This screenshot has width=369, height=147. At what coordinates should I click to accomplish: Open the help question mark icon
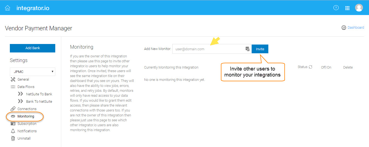pyautogui.click(x=336, y=8)
